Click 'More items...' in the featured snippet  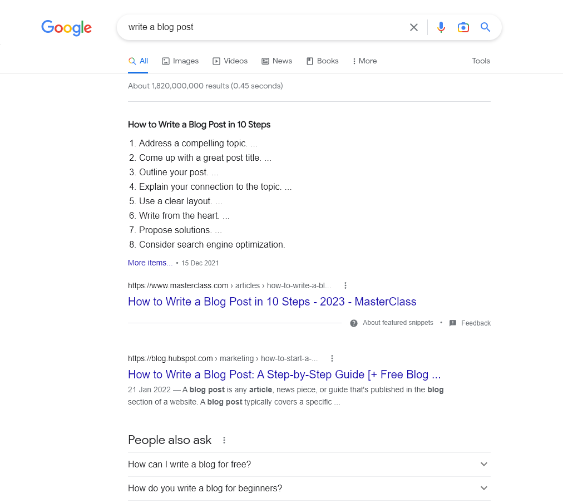tap(150, 262)
